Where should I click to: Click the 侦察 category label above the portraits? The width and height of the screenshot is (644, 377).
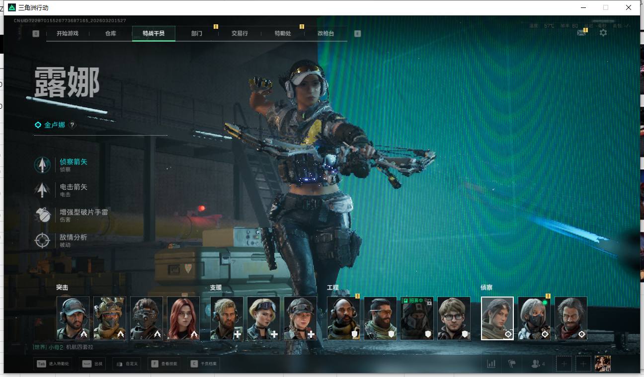[487, 288]
